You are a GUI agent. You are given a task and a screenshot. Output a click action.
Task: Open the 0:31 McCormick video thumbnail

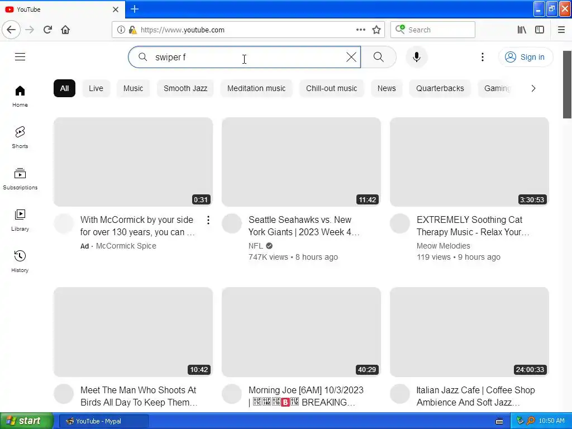(133, 162)
